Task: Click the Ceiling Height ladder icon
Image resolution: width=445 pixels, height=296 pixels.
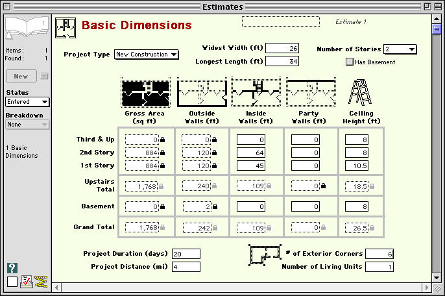Action: 359,93
